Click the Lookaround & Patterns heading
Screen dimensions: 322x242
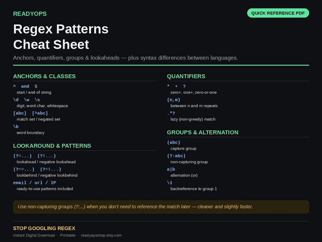pos(52,146)
